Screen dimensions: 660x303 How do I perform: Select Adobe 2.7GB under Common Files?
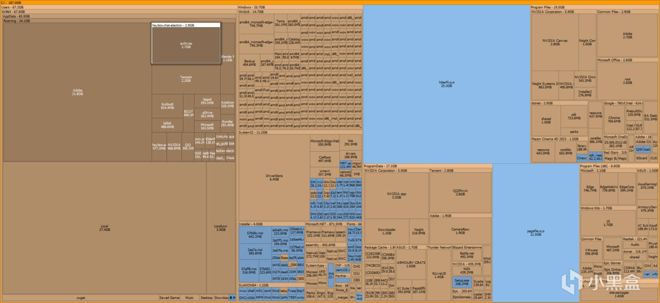pos(627,35)
